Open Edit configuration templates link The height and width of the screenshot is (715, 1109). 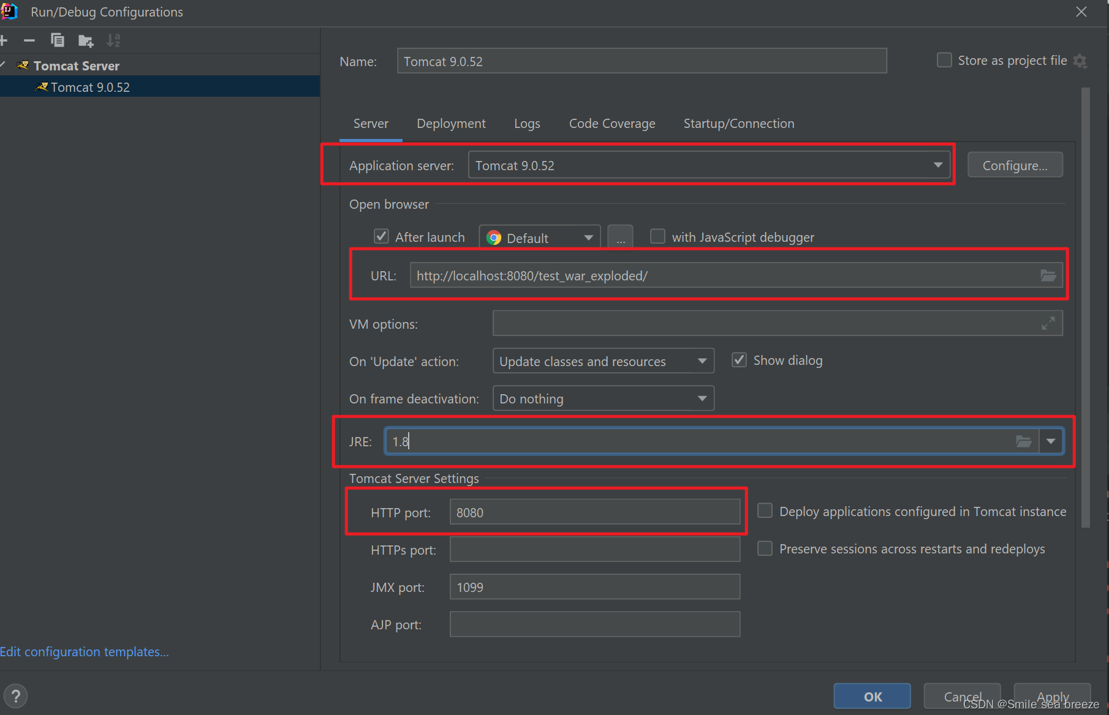(x=85, y=651)
